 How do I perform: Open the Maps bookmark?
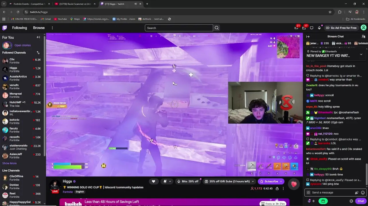(75, 19)
